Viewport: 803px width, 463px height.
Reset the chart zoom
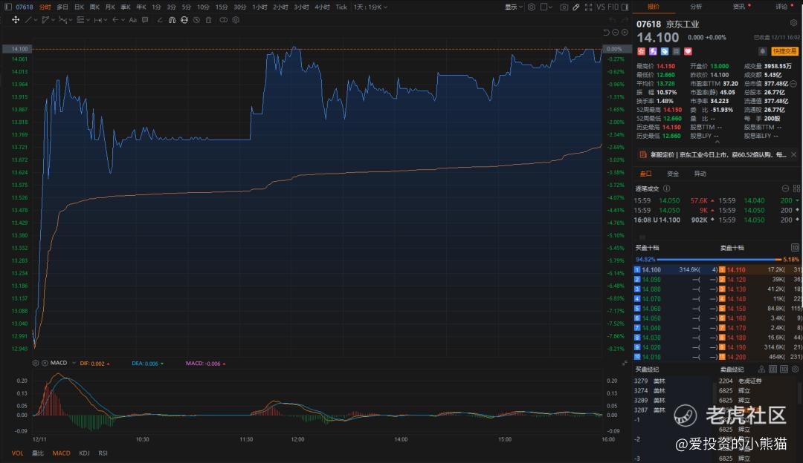point(607,32)
